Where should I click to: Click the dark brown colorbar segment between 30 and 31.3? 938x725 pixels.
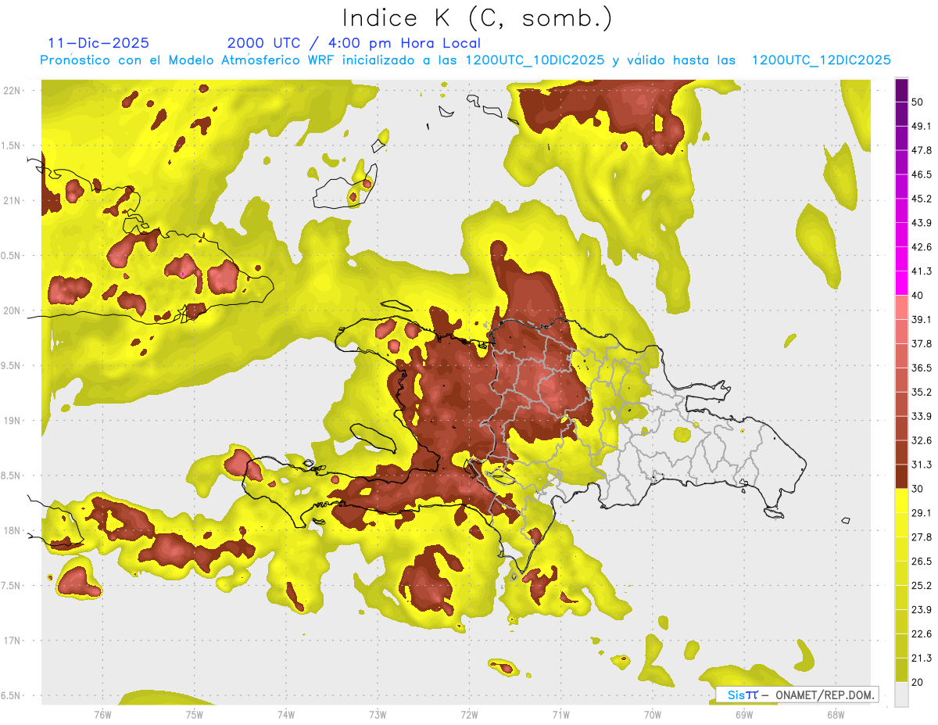(x=901, y=476)
